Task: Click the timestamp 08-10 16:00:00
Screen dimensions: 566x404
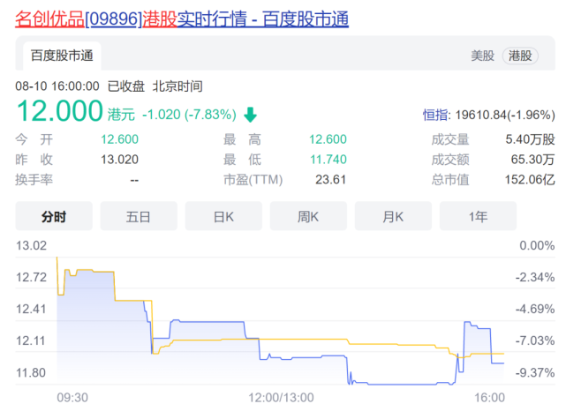Action: [57, 86]
